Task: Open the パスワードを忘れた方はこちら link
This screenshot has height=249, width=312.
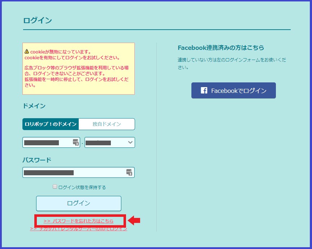Action: [x=79, y=221]
